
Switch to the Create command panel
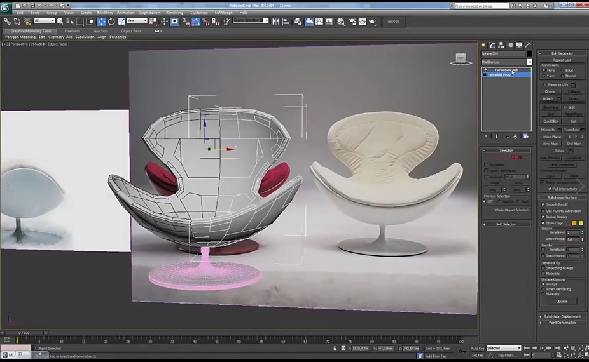click(x=483, y=45)
